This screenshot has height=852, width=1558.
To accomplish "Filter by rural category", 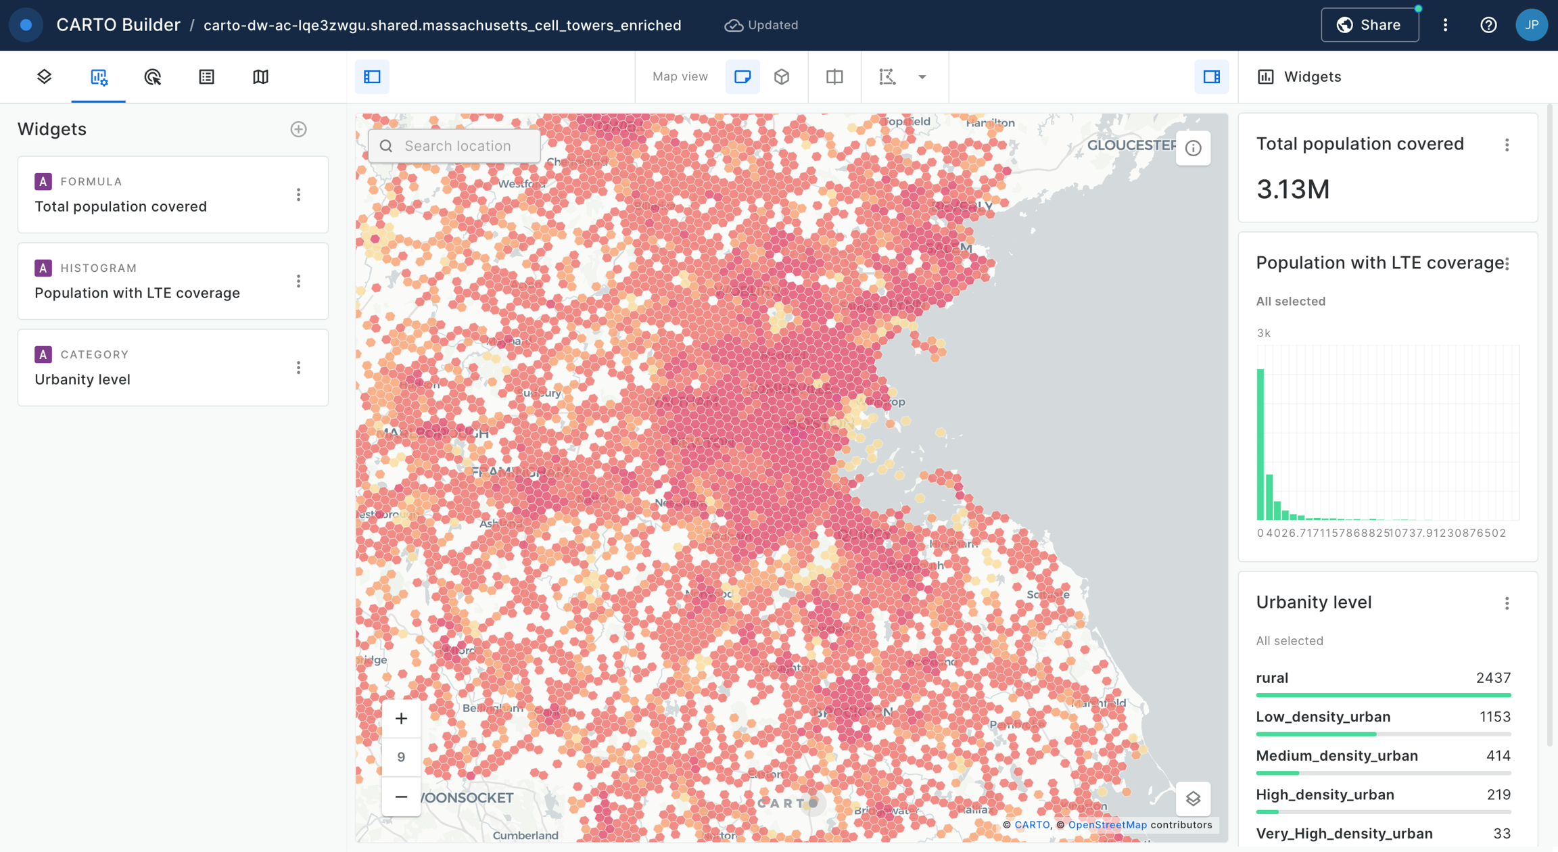I will tap(1272, 678).
